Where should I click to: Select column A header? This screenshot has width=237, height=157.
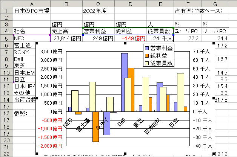32,3
